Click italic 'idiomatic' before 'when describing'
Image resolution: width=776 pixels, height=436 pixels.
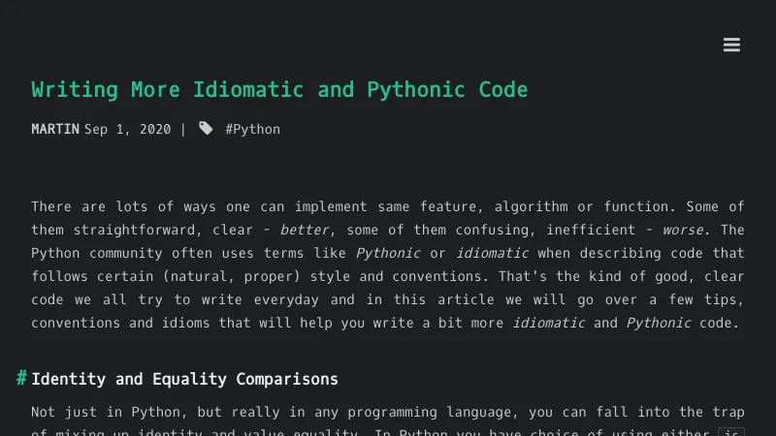coord(492,253)
